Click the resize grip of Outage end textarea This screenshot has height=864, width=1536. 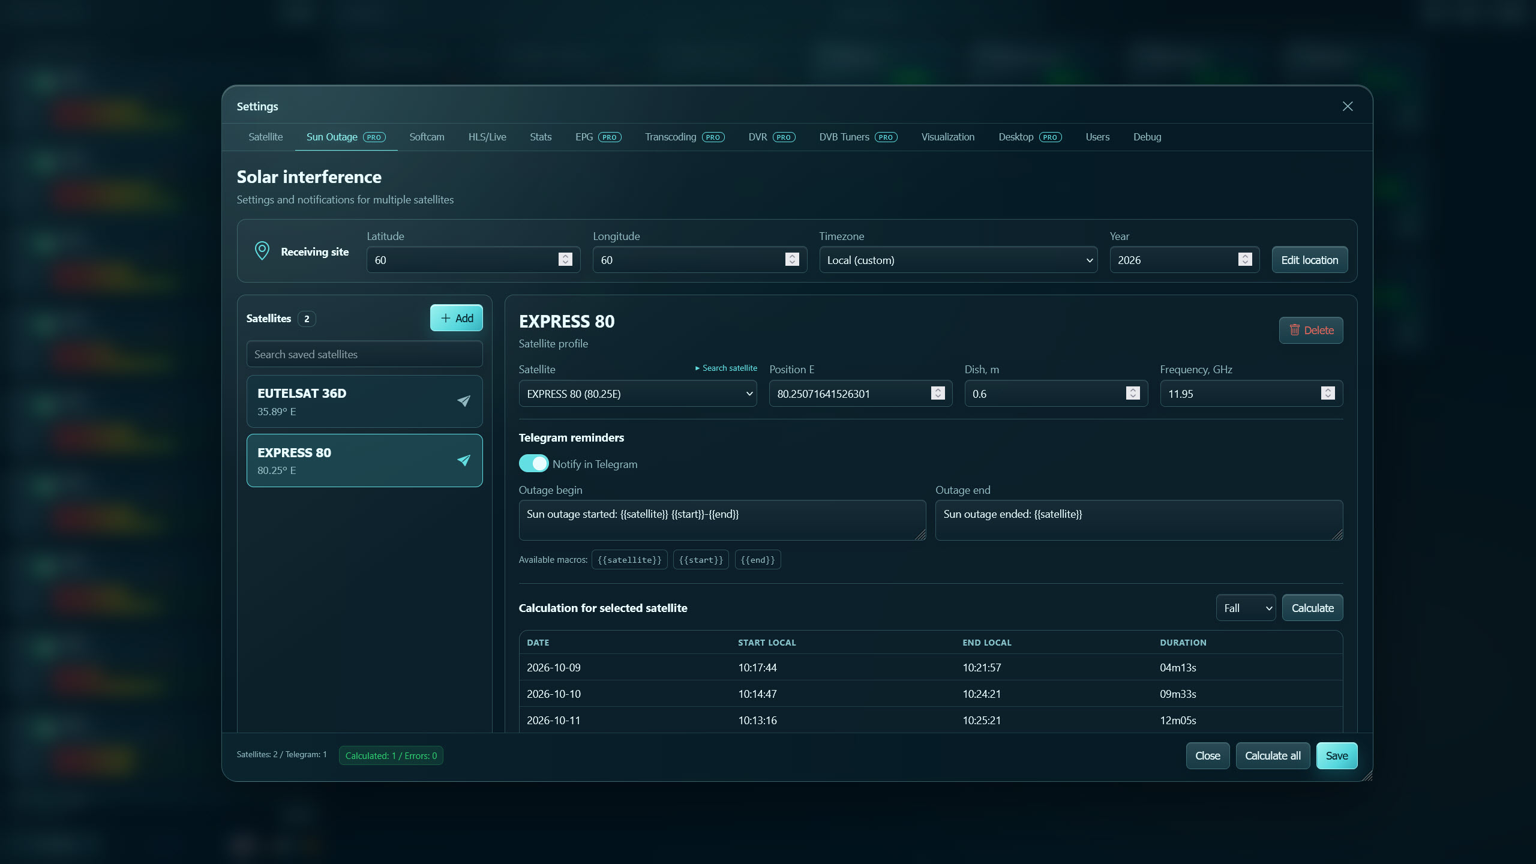click(x=1337, y=535)
